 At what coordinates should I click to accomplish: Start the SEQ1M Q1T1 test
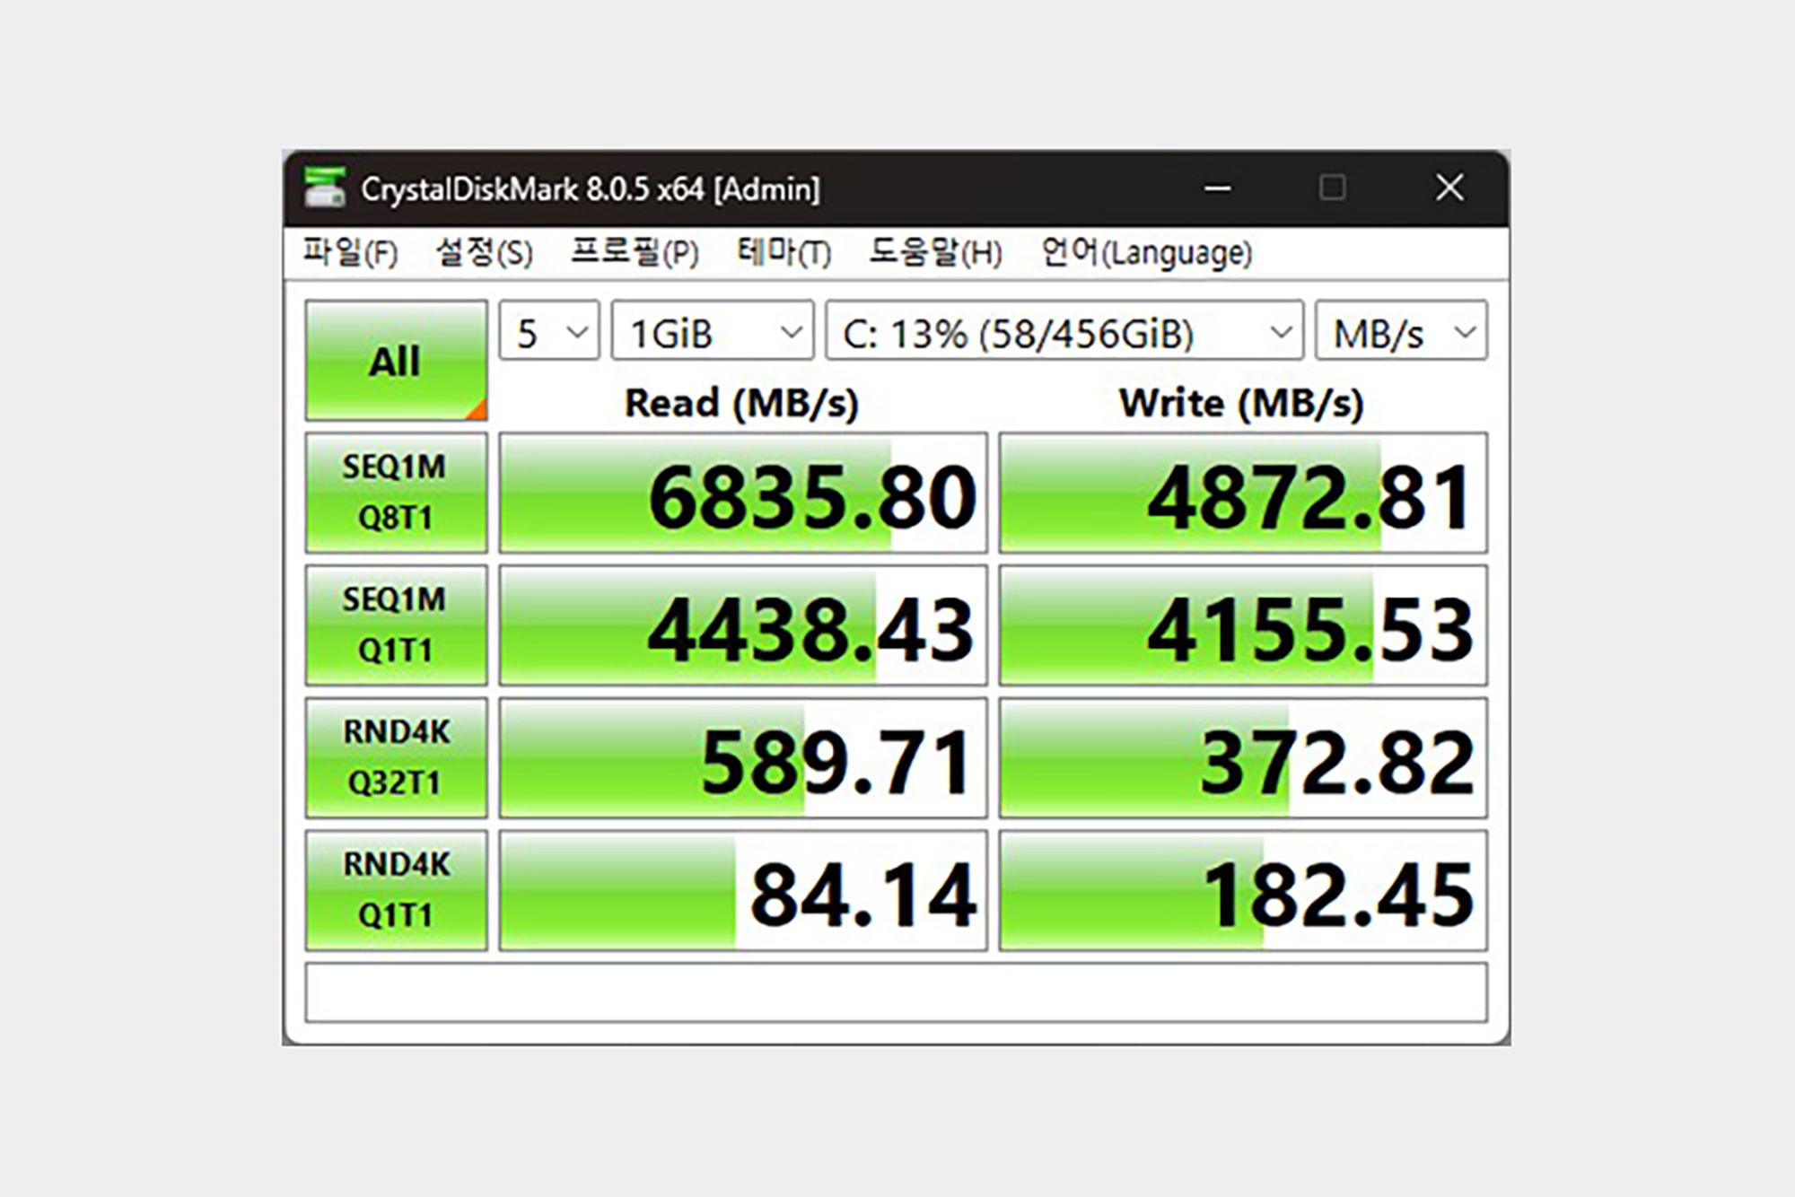(x=396, y=625)
